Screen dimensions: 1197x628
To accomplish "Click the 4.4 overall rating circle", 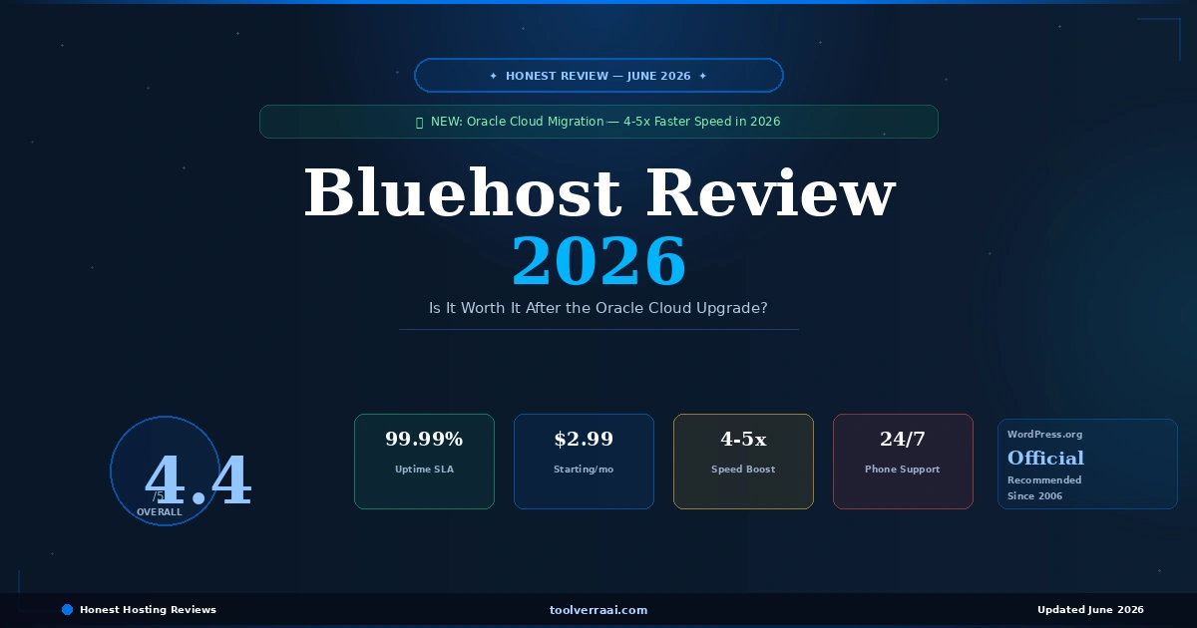I will pos(165,471).
